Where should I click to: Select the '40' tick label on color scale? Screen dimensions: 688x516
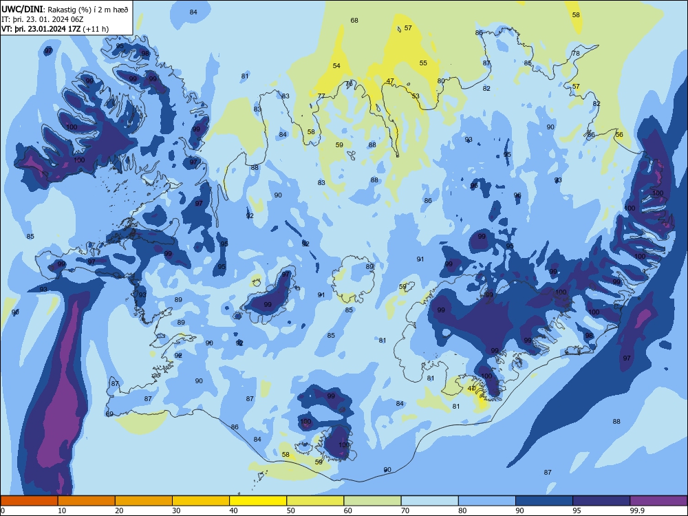pyautogui.click(x=233, y=510)
